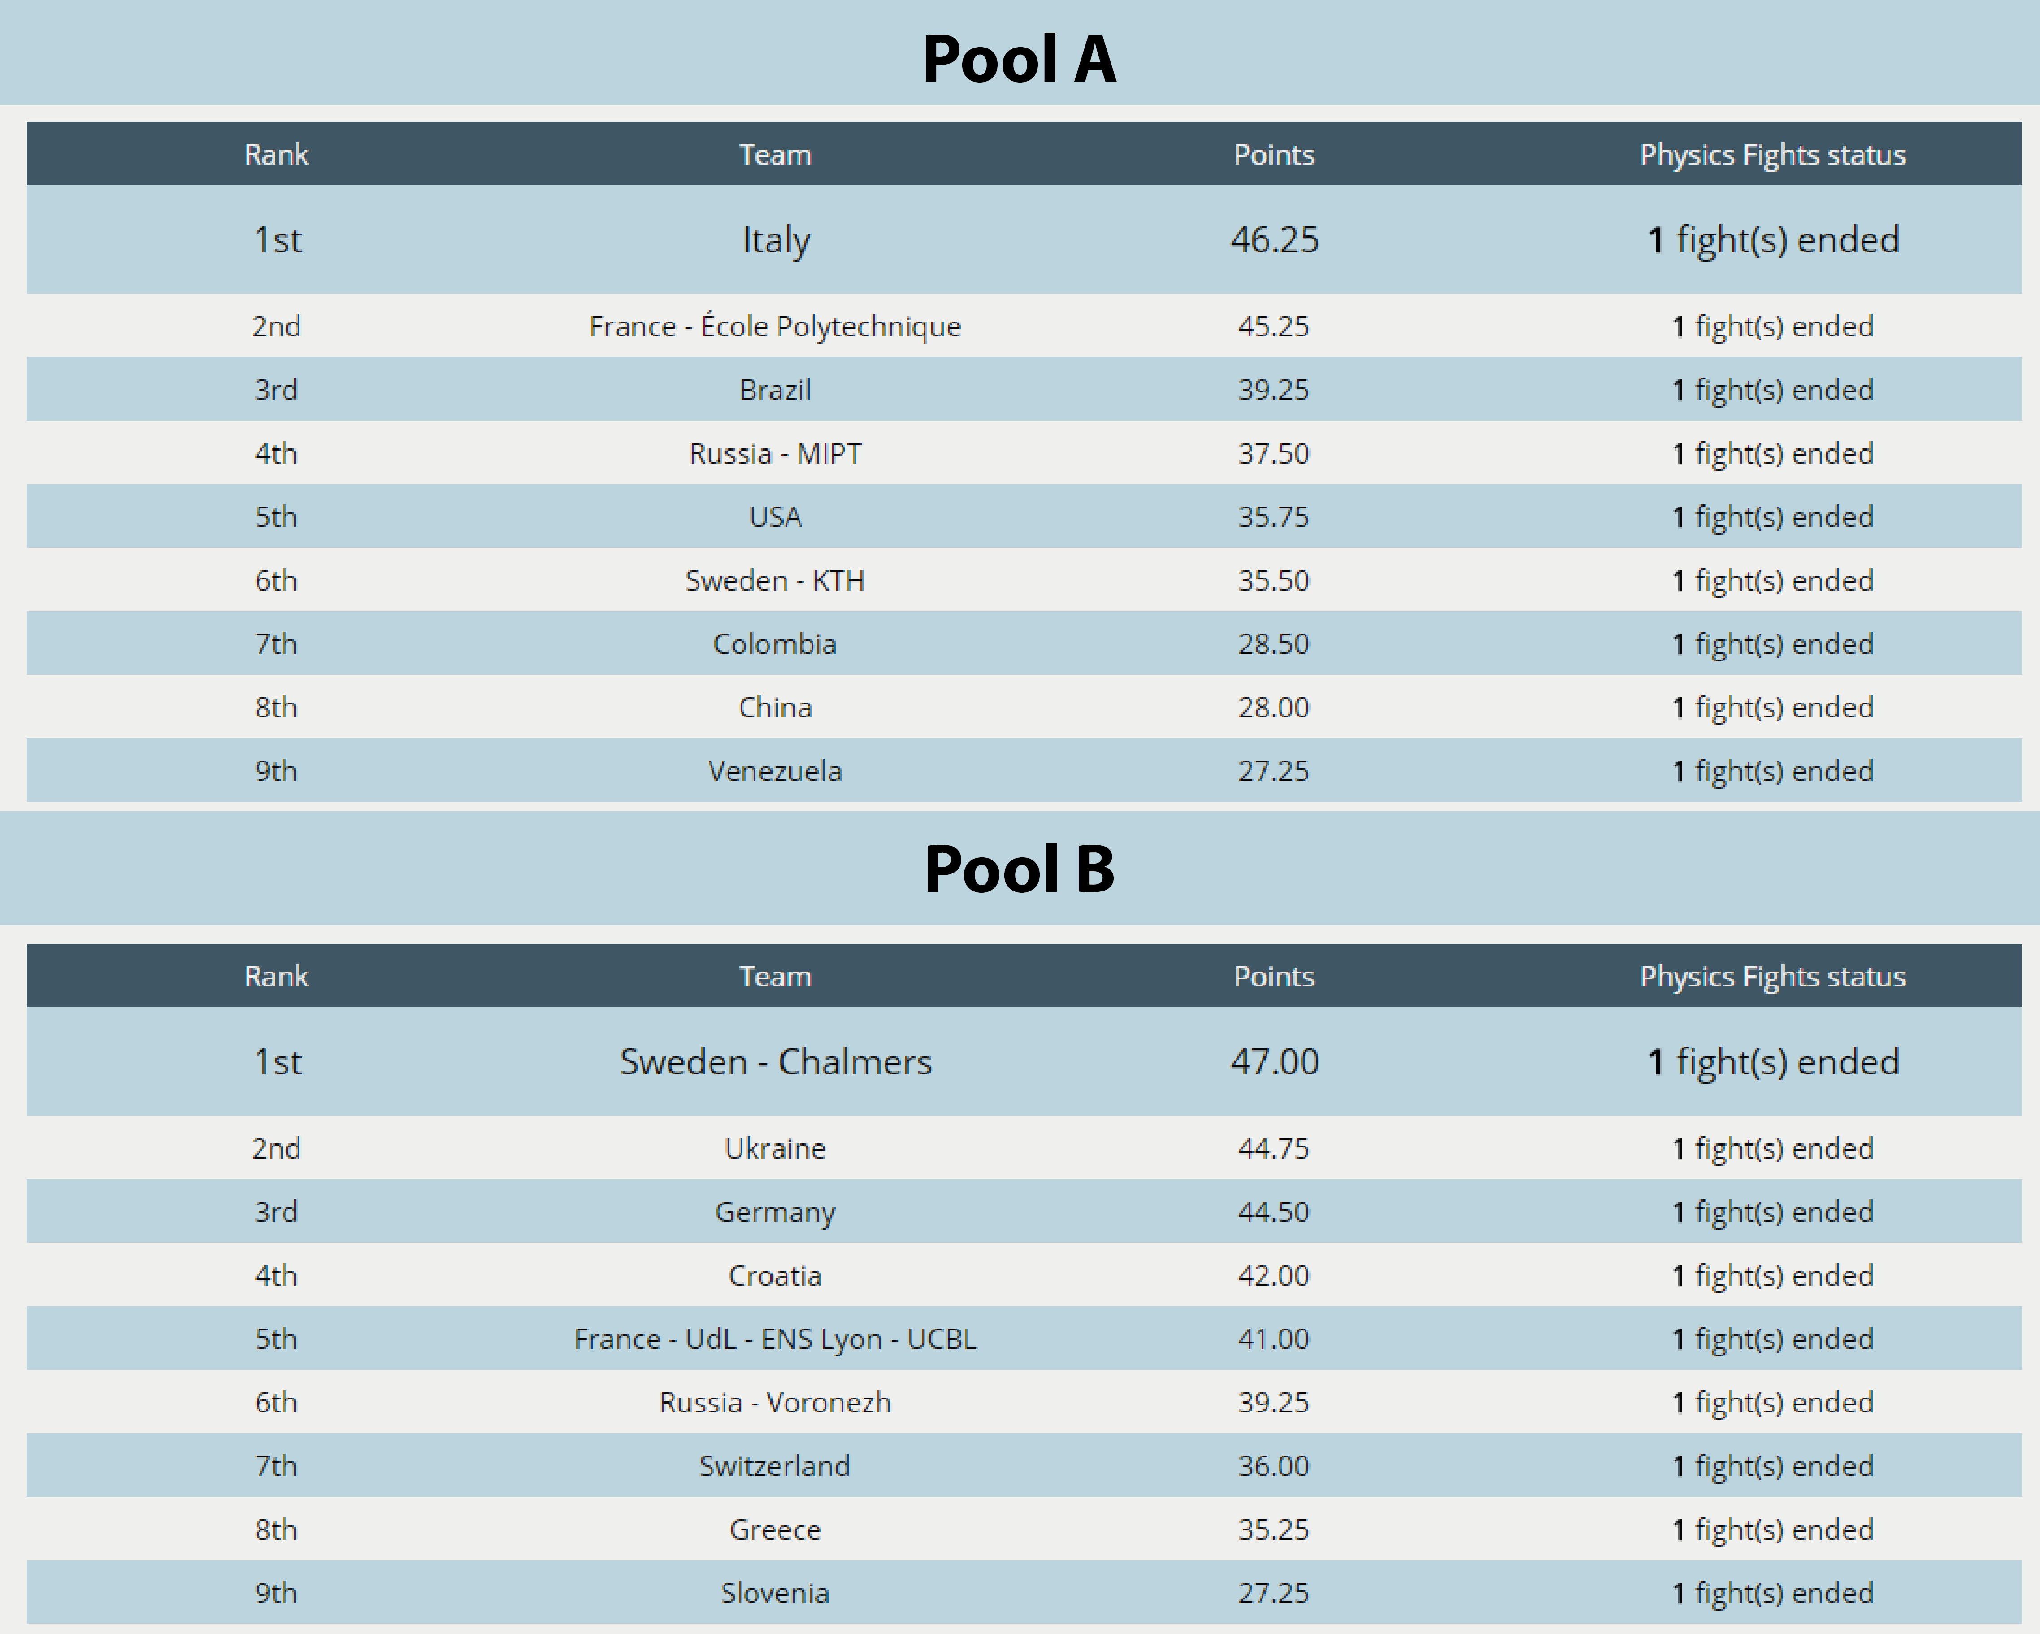Sort Pool A by Rank column header

[276, 154]
